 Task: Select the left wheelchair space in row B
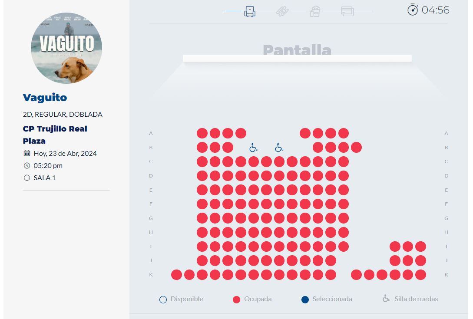tap(254, 148)
